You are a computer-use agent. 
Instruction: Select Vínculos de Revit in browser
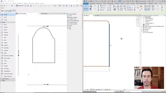tap(149, 33)
